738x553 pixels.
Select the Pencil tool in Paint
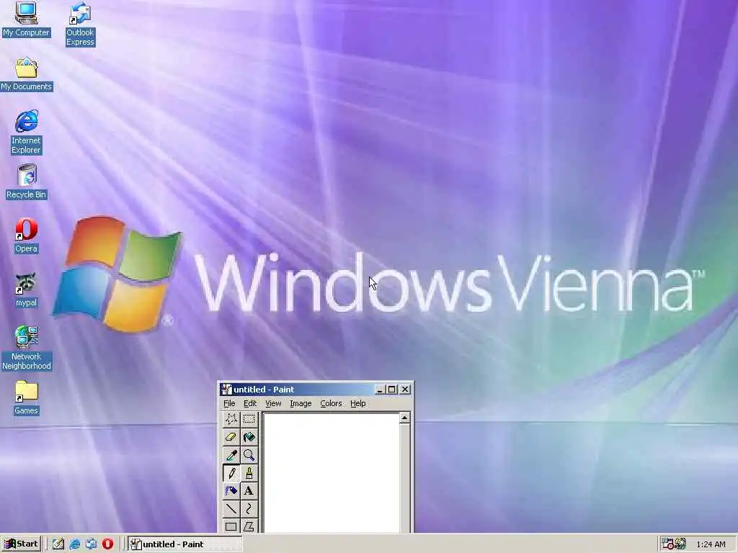click(x=231, y=473)
